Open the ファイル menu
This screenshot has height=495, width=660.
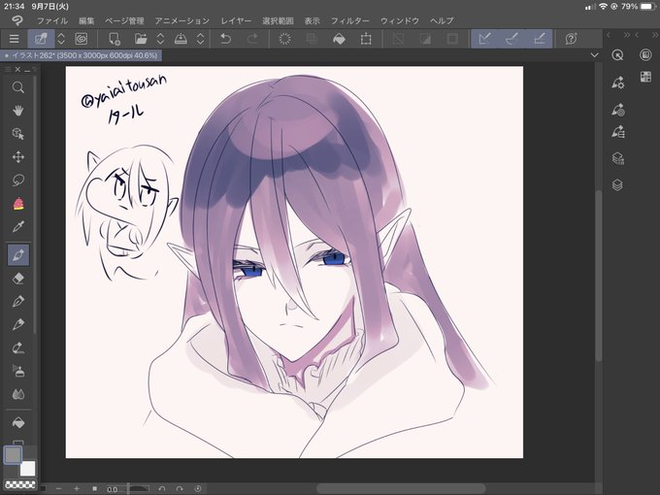tap(52, 21)
